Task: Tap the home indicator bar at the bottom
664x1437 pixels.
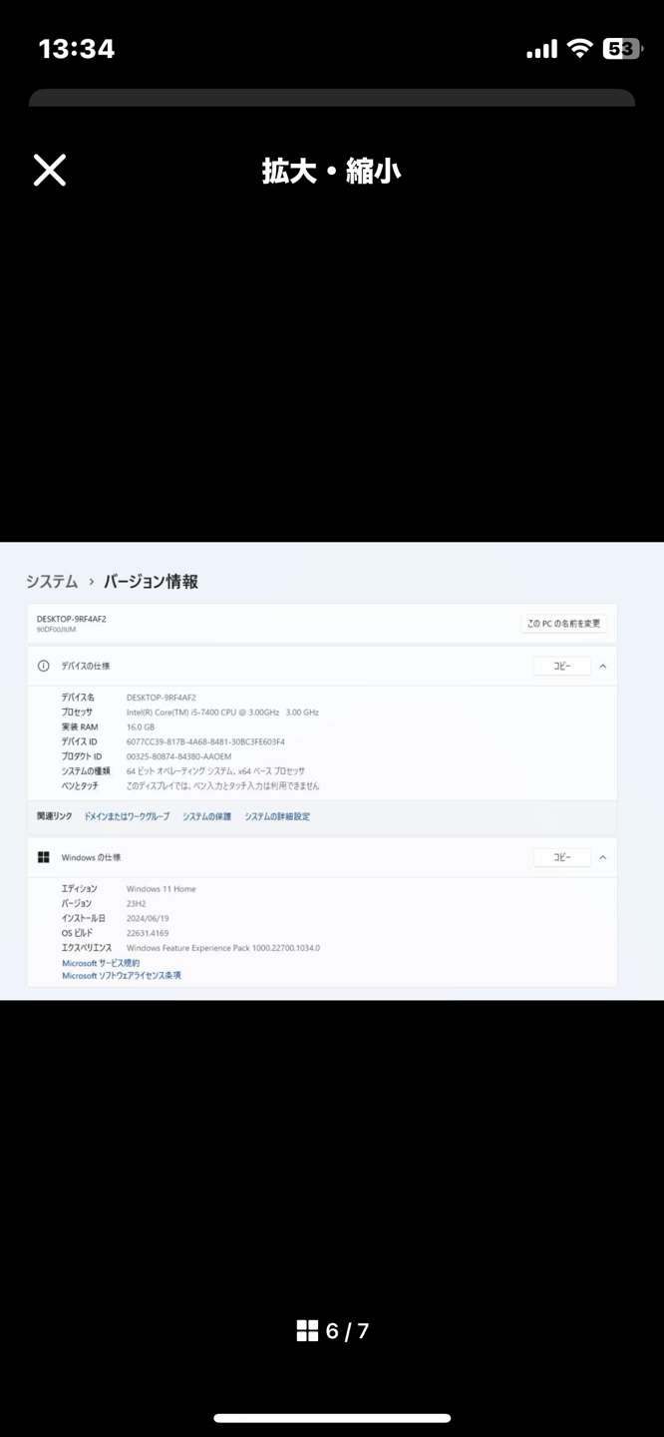Action: pos(332,1417)
